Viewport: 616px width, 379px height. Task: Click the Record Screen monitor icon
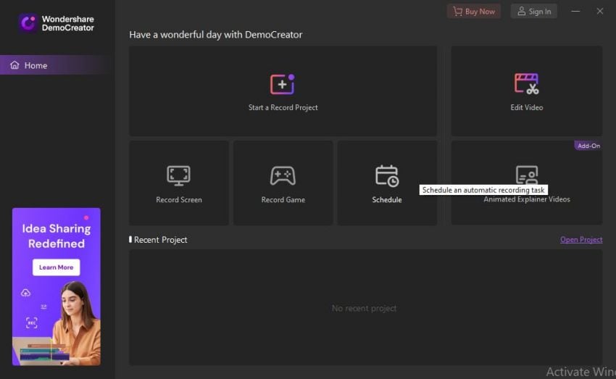tap(178, 175)
